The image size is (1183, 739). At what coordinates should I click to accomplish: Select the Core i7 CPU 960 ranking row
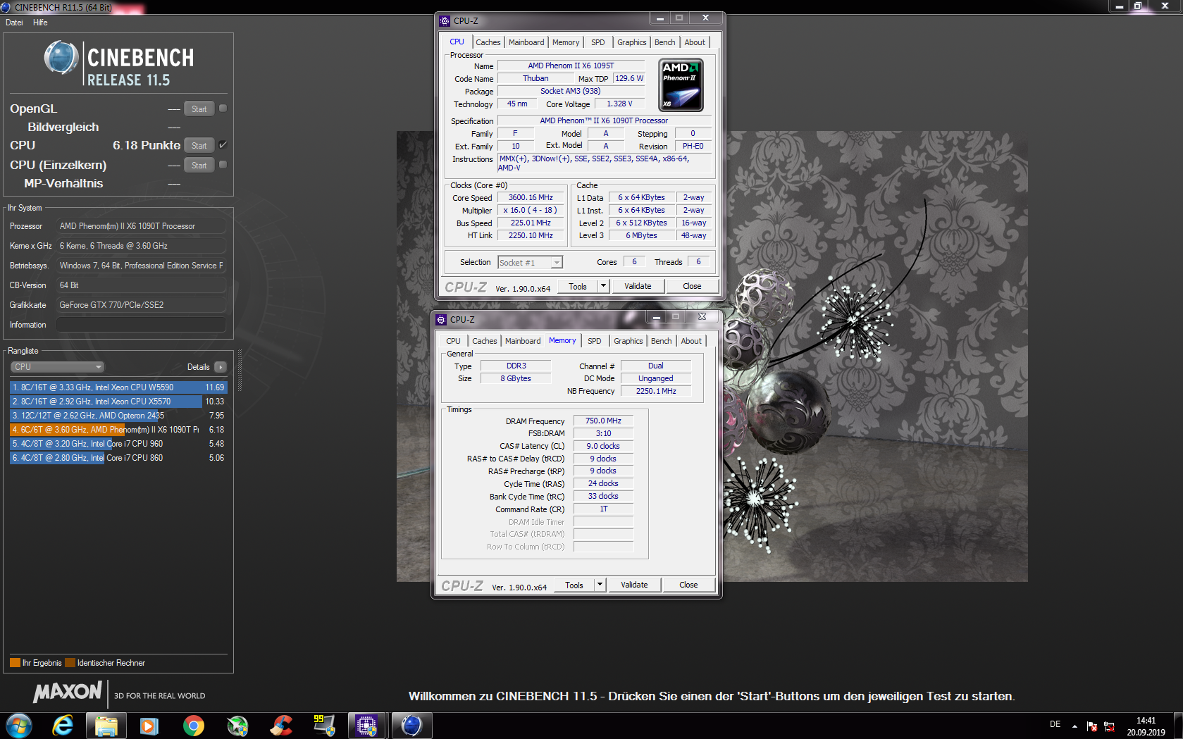click(118, 444)
